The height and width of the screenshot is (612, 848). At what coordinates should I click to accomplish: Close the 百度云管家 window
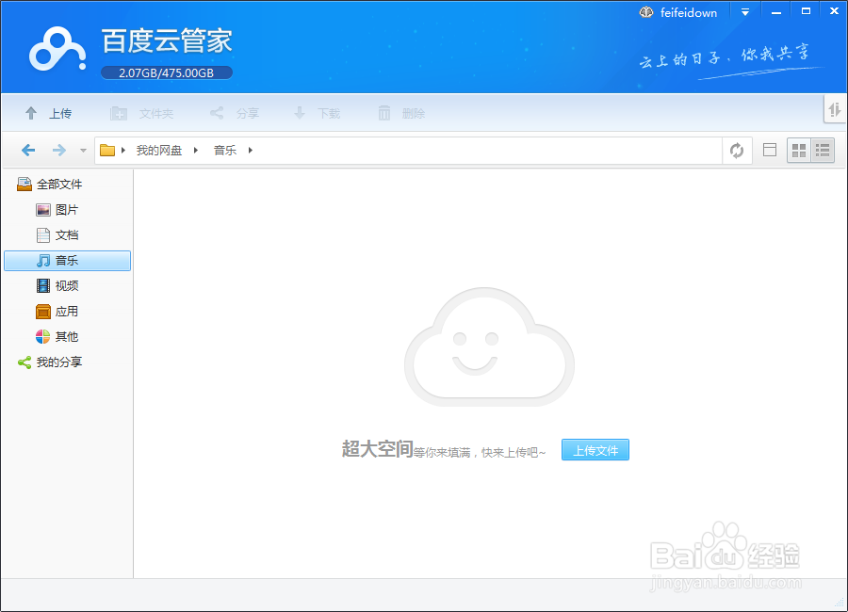(x=834, y=10)
